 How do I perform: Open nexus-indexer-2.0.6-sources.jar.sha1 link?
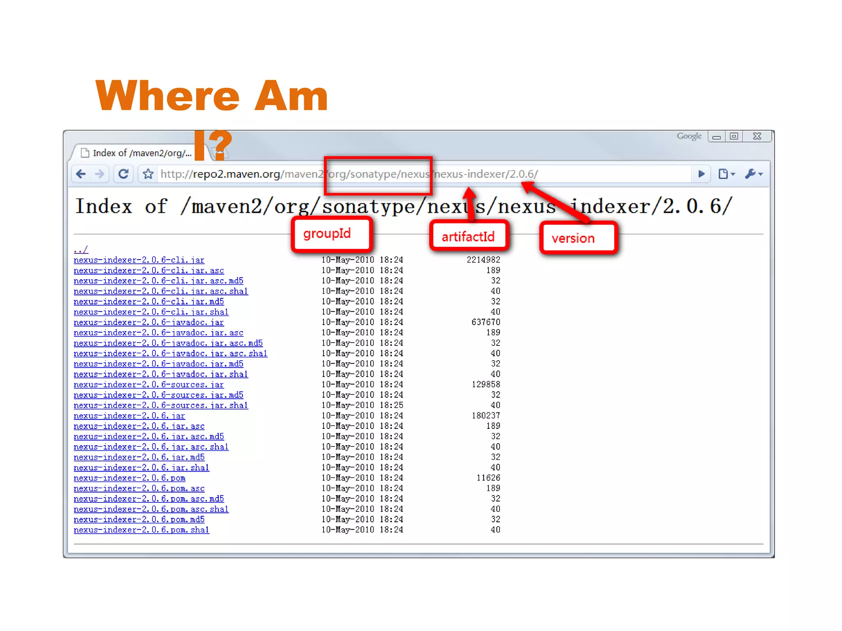pyautogui.click(x=161, y=405)
